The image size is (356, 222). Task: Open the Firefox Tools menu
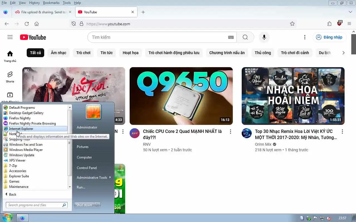(x=67, y=3)
